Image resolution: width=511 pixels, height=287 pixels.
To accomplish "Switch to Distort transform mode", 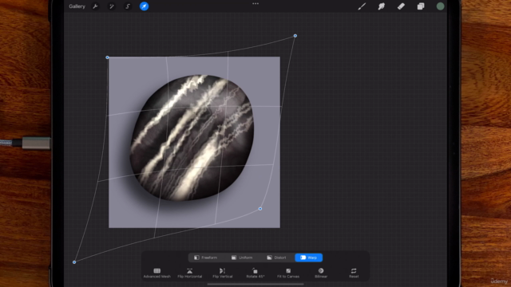I will tap(276, 258).
